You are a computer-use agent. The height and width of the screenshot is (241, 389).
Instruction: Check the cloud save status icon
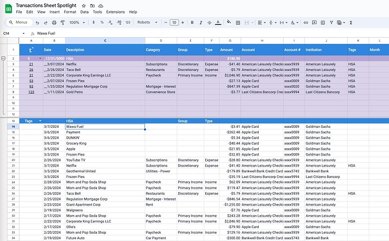[101, 6]
